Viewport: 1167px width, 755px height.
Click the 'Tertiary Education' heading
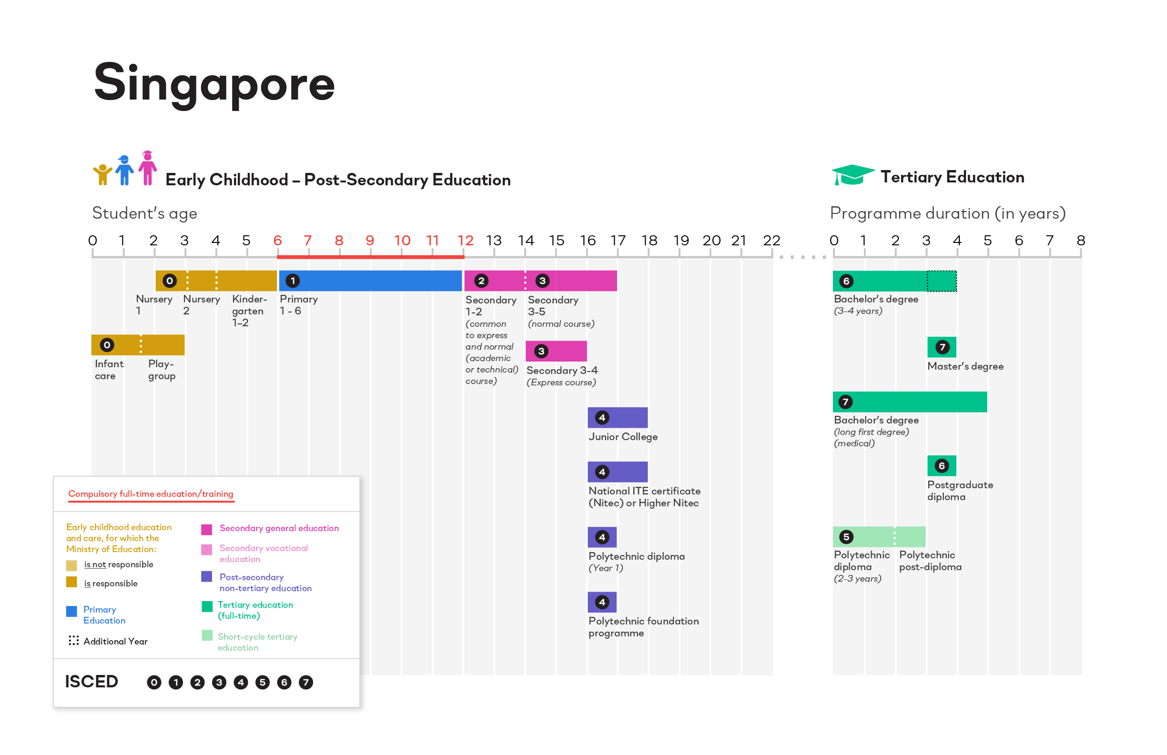pos(952,177)
